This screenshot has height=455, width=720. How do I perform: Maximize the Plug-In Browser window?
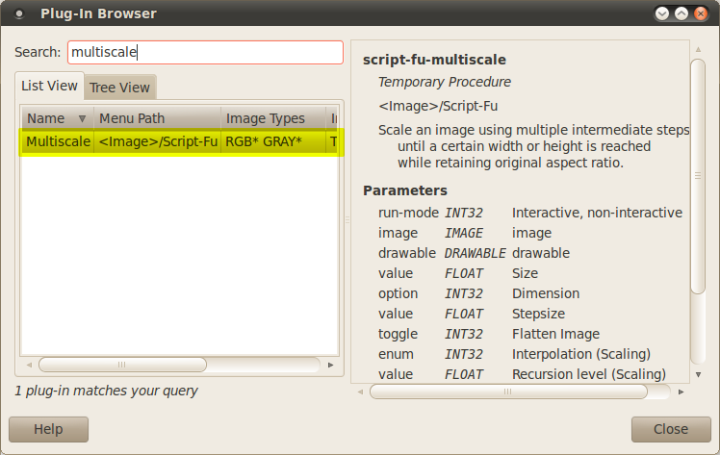click(x=681, y=13)
